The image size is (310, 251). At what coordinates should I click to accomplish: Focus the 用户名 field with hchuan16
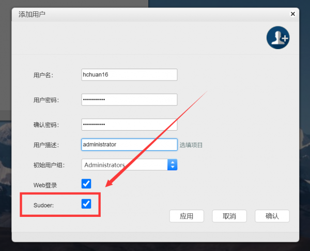pyautogui.click(x=129, y=75)
